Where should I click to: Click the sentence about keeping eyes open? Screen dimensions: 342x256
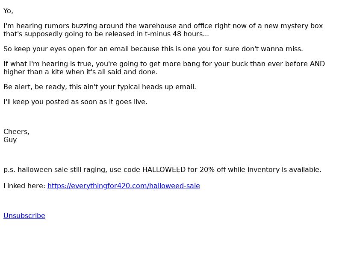[153, 49]
